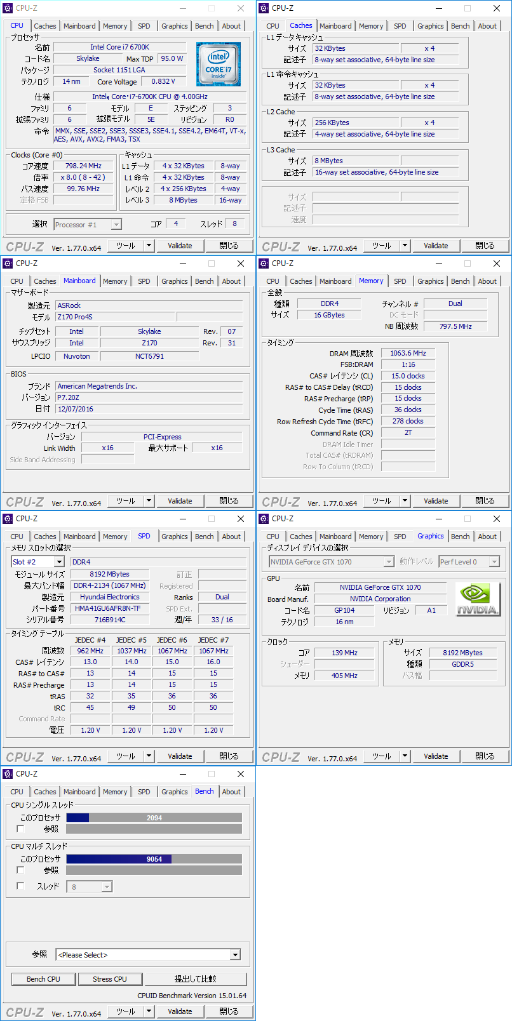Click the Row Refresh Cycle Time 278 clocks
Screen dimensions: 512x1021
[x=408, y=421]
